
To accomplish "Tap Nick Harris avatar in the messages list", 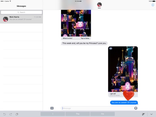I will [5, 19].
